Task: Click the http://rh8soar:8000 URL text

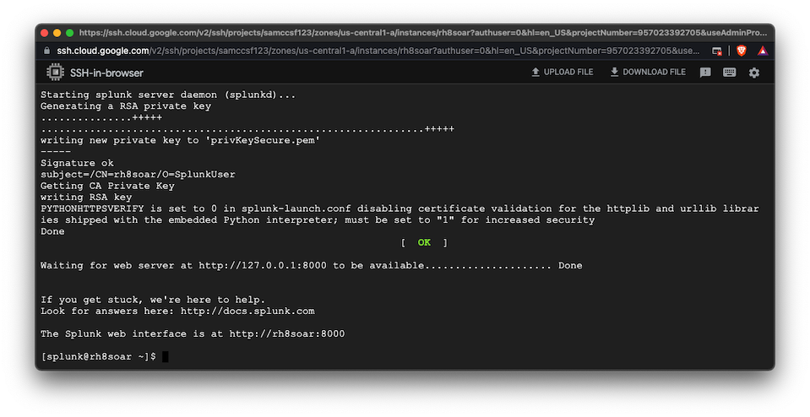Action: click(x=286, y=334)
